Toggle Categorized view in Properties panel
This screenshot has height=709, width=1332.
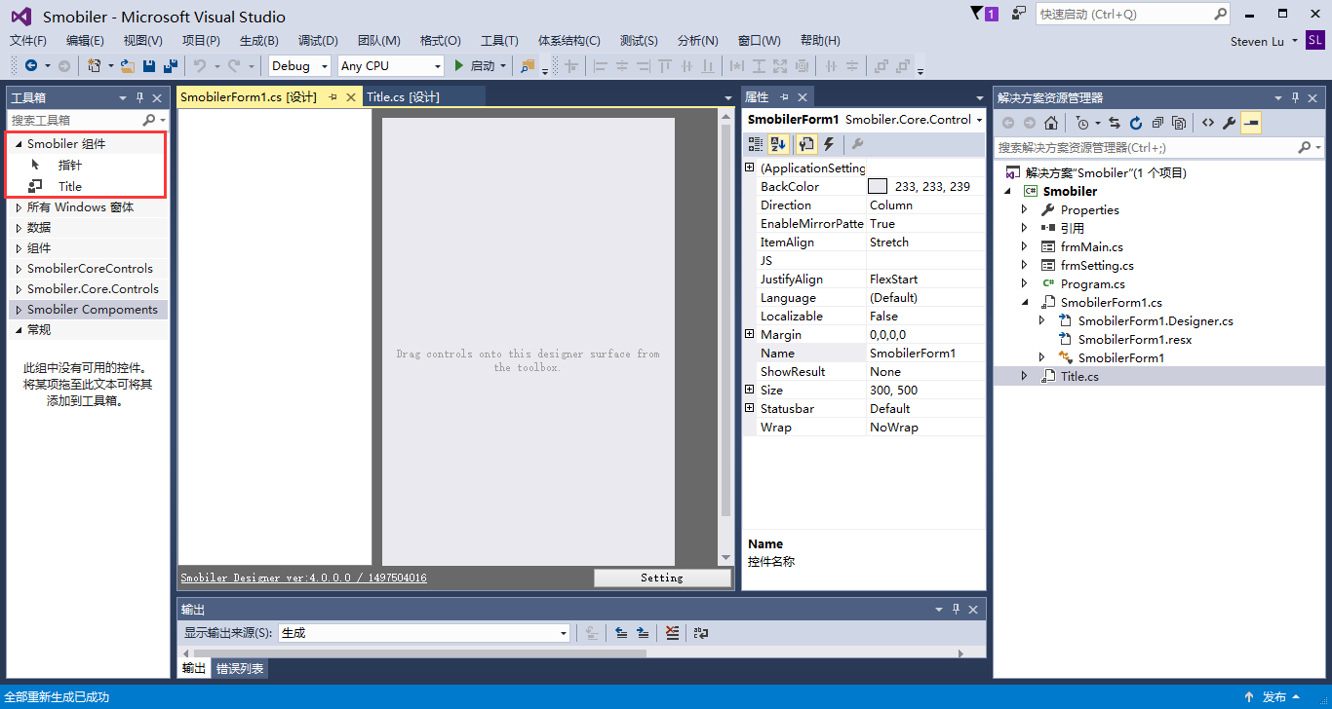756,144
